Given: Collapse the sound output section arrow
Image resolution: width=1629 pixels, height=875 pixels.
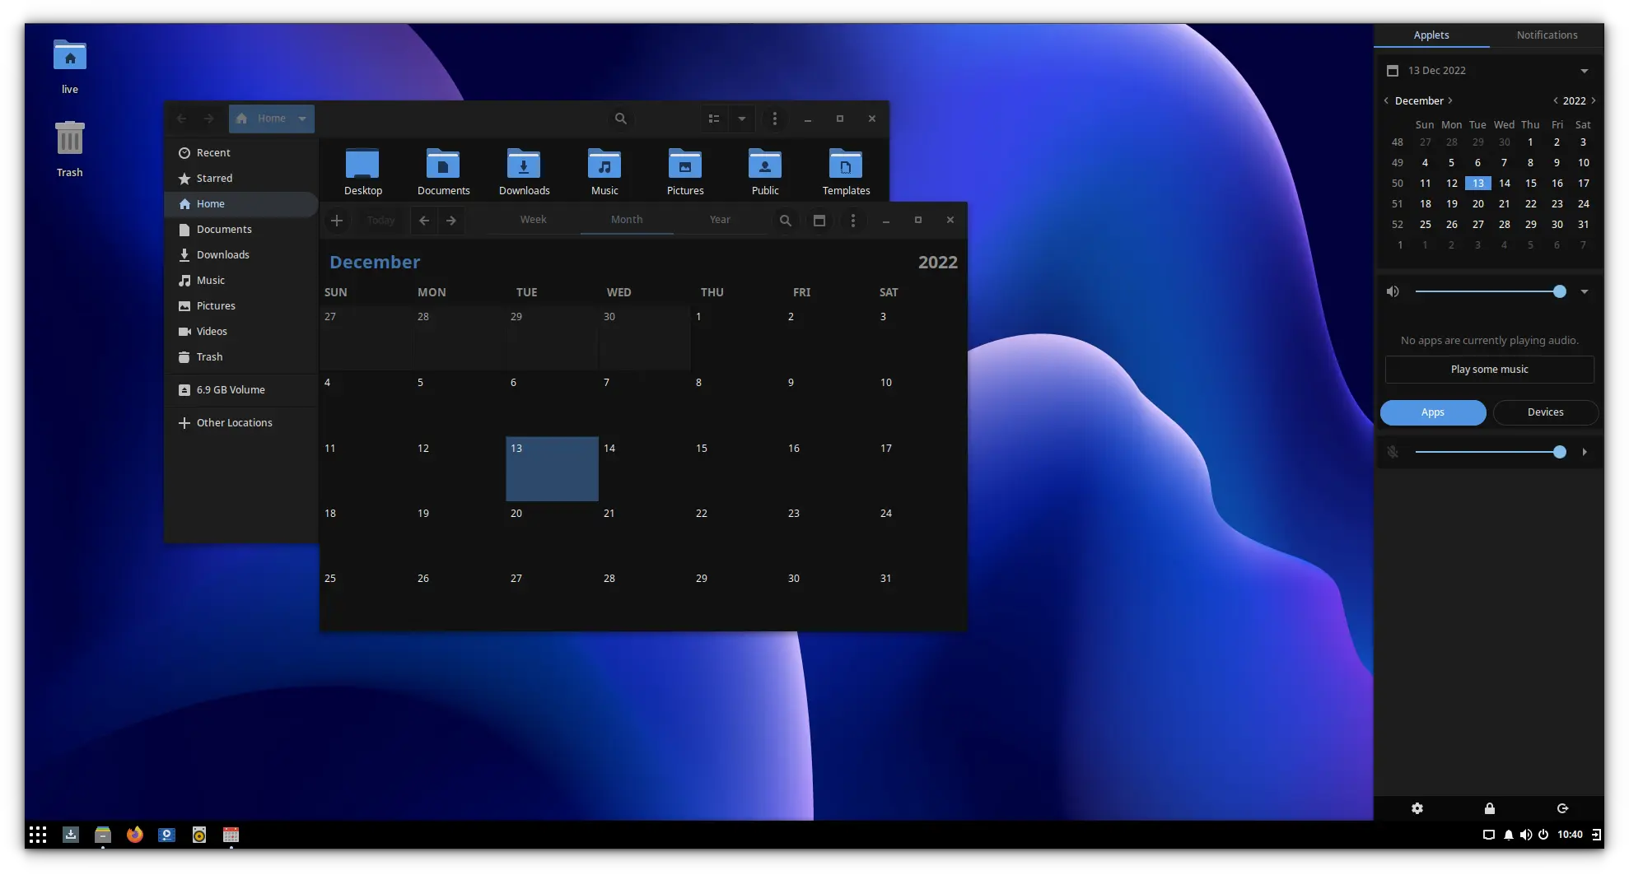Looking at the screenshot, I should coord(1585,291).
